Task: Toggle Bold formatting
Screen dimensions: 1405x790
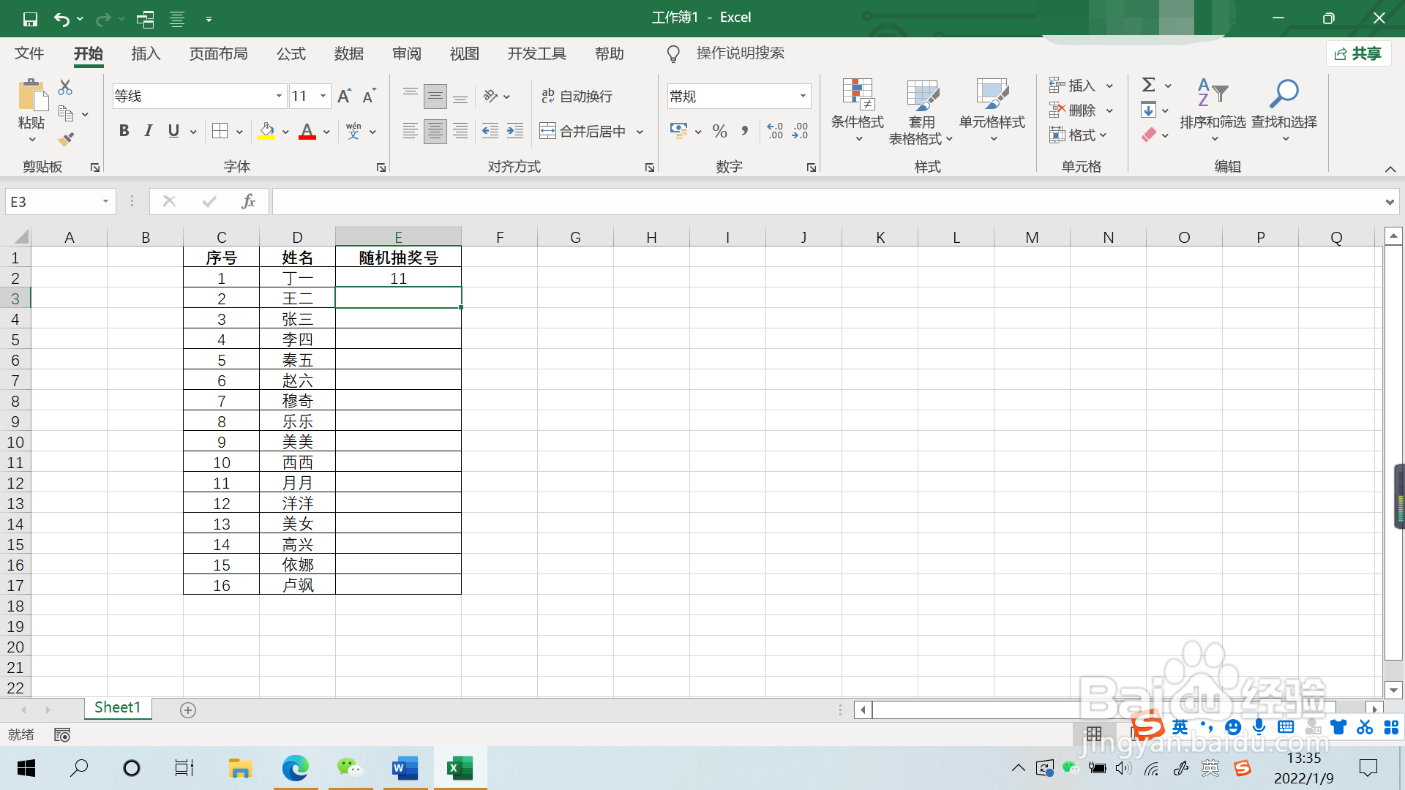Action: 124,131
